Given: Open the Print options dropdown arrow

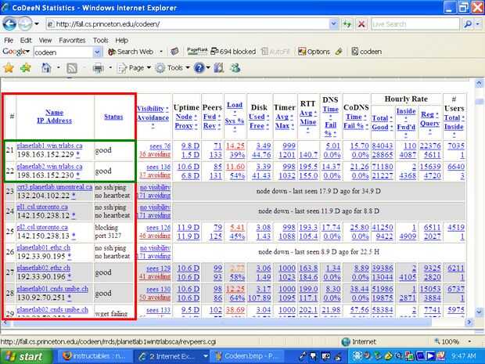Looking at the screenshot, I should click(110, 68).
